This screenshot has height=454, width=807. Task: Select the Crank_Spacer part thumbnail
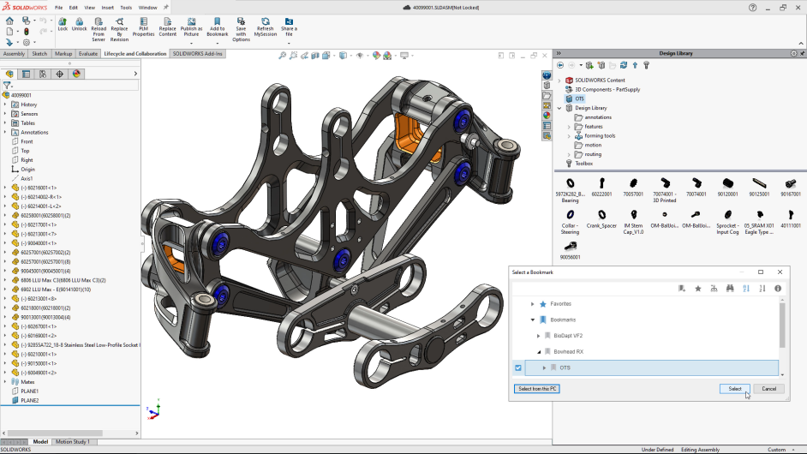pyautogui.click(x=601, y=215)
